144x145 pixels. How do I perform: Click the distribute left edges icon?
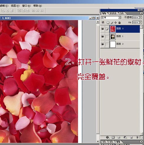tap(34, 11)
